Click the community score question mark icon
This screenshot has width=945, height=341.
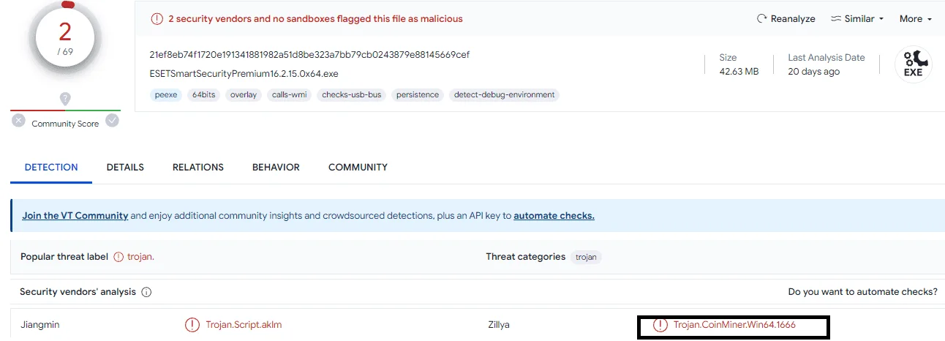point(65,98)
